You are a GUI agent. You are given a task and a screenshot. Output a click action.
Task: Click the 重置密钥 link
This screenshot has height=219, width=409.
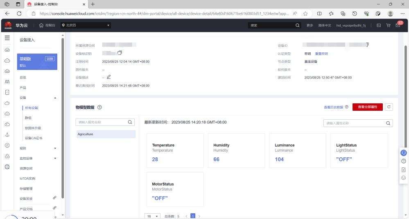point(321,54)
